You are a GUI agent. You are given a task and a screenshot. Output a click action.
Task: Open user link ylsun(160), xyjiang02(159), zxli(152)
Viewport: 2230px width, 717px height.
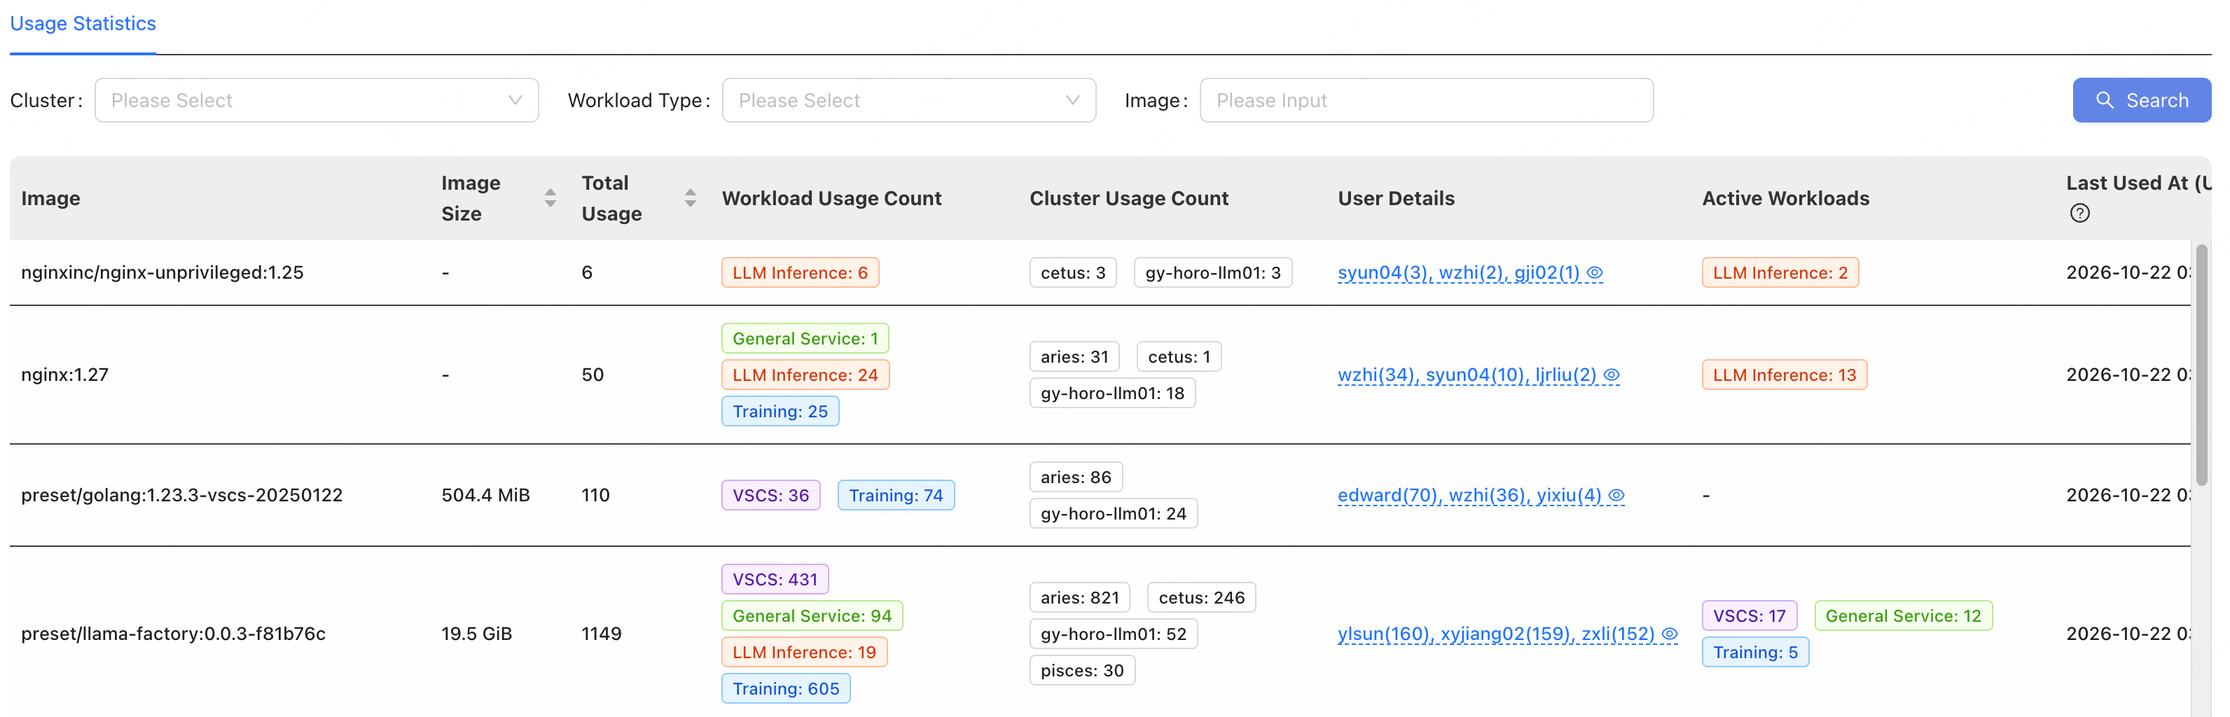pyautogui.click(x=1497, y=634)
